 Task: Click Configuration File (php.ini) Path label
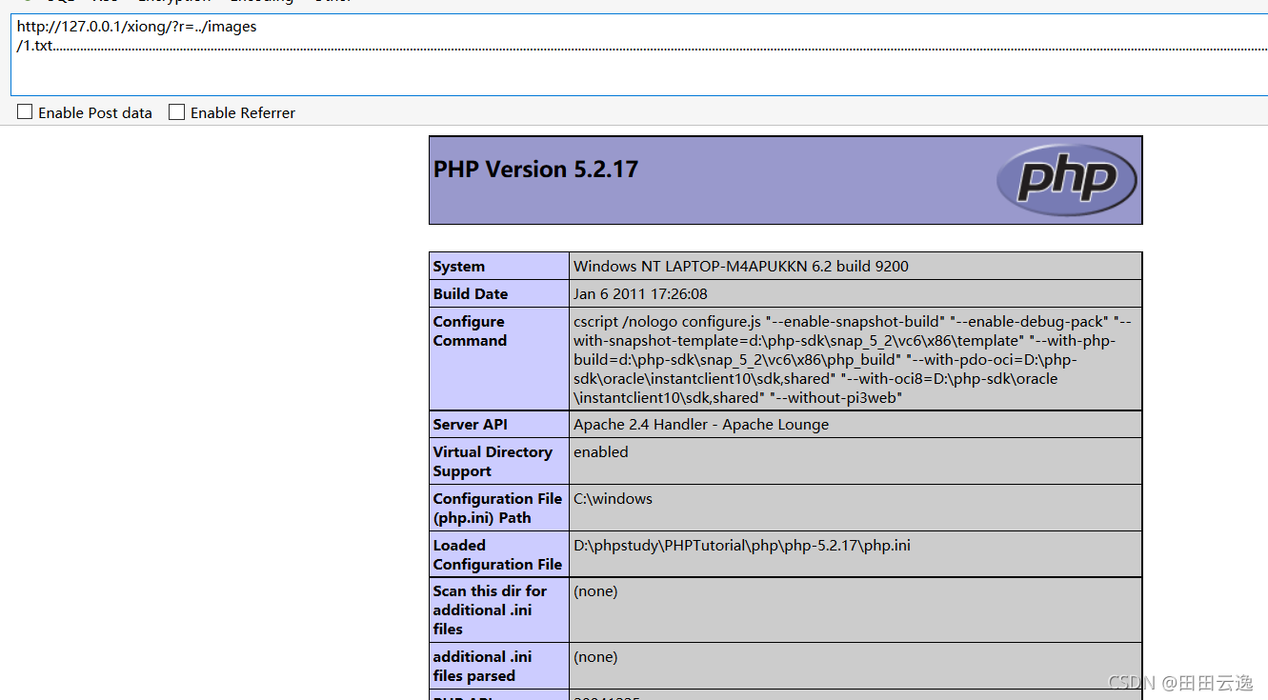click(499, 508)
